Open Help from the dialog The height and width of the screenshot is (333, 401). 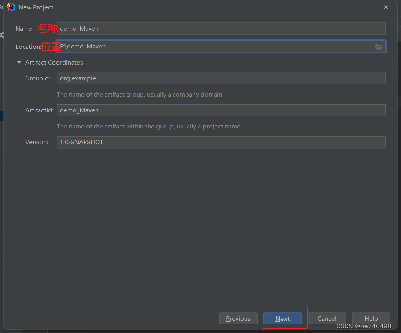pyautogui.click(x=371, y=318)
